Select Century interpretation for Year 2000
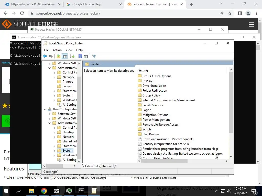 click(164, 144)
